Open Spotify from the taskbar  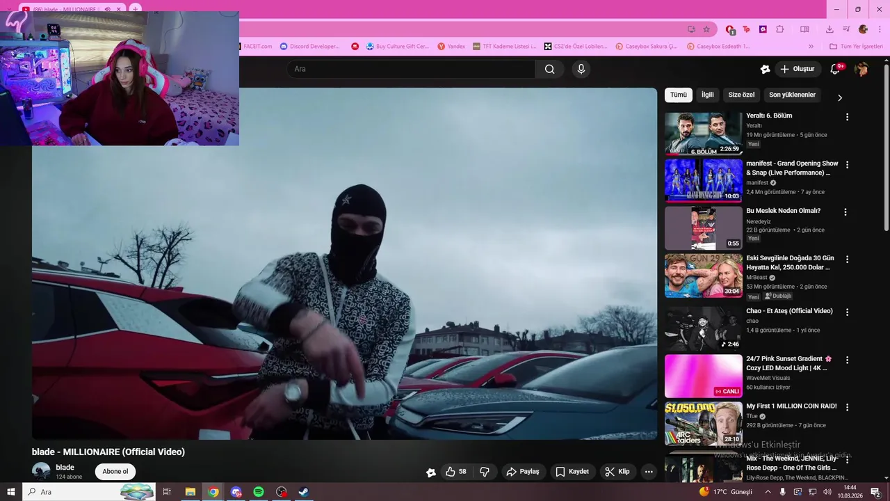(259, 492)
